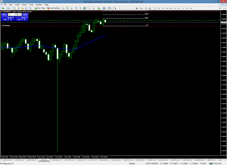The height and width of the screenshot is (165, 227).
Task: Switch to the MN timeframe
Action: coord(191,8)
